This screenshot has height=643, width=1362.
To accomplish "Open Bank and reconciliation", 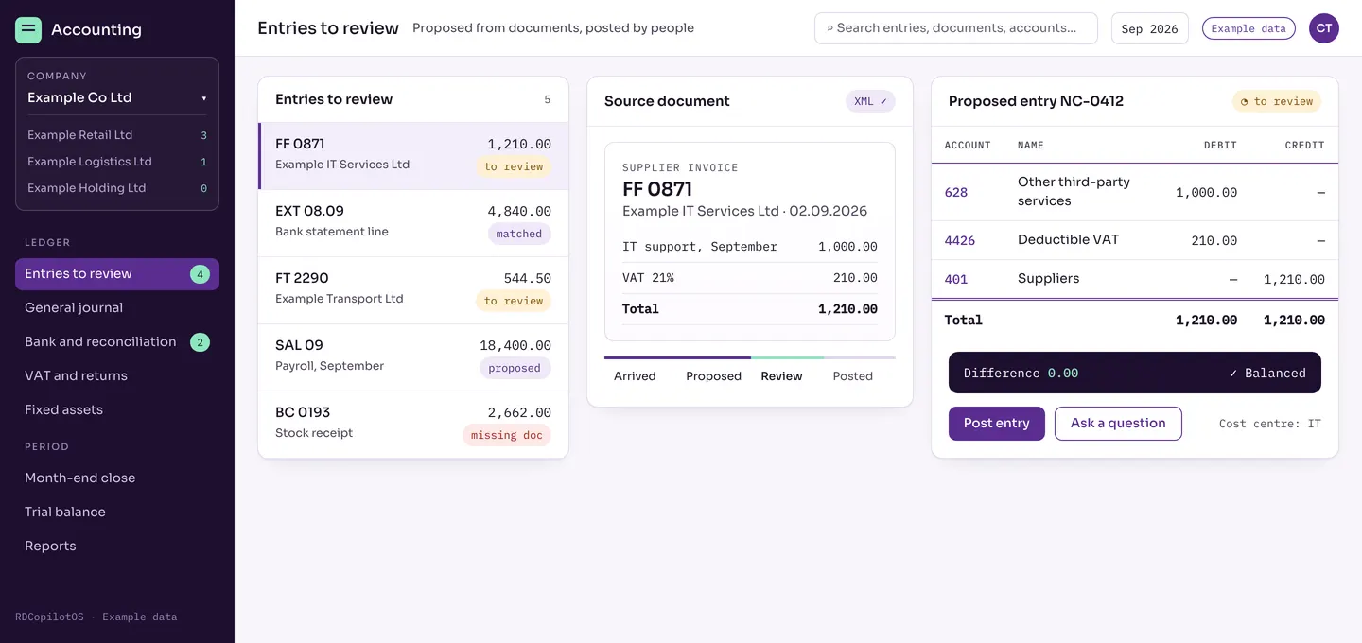I will [x=117, y=342].
